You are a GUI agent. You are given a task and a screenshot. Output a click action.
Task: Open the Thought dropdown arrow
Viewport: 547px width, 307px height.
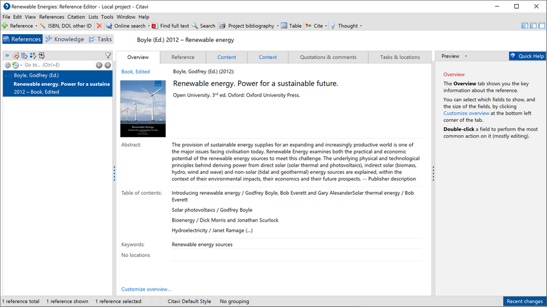(361, 26)
